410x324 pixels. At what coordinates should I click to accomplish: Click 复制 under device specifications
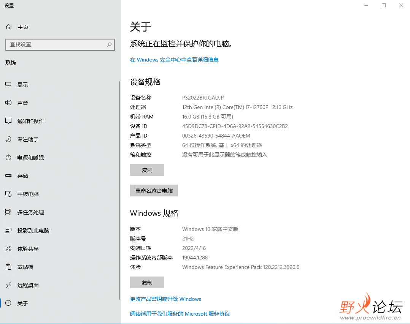[x=147, y=170]
